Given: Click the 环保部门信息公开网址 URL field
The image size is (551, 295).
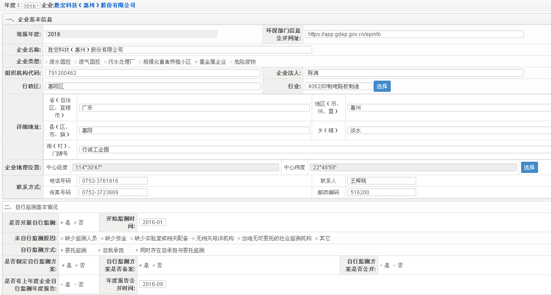Looking at the screenshot, I should pos(414,34).
